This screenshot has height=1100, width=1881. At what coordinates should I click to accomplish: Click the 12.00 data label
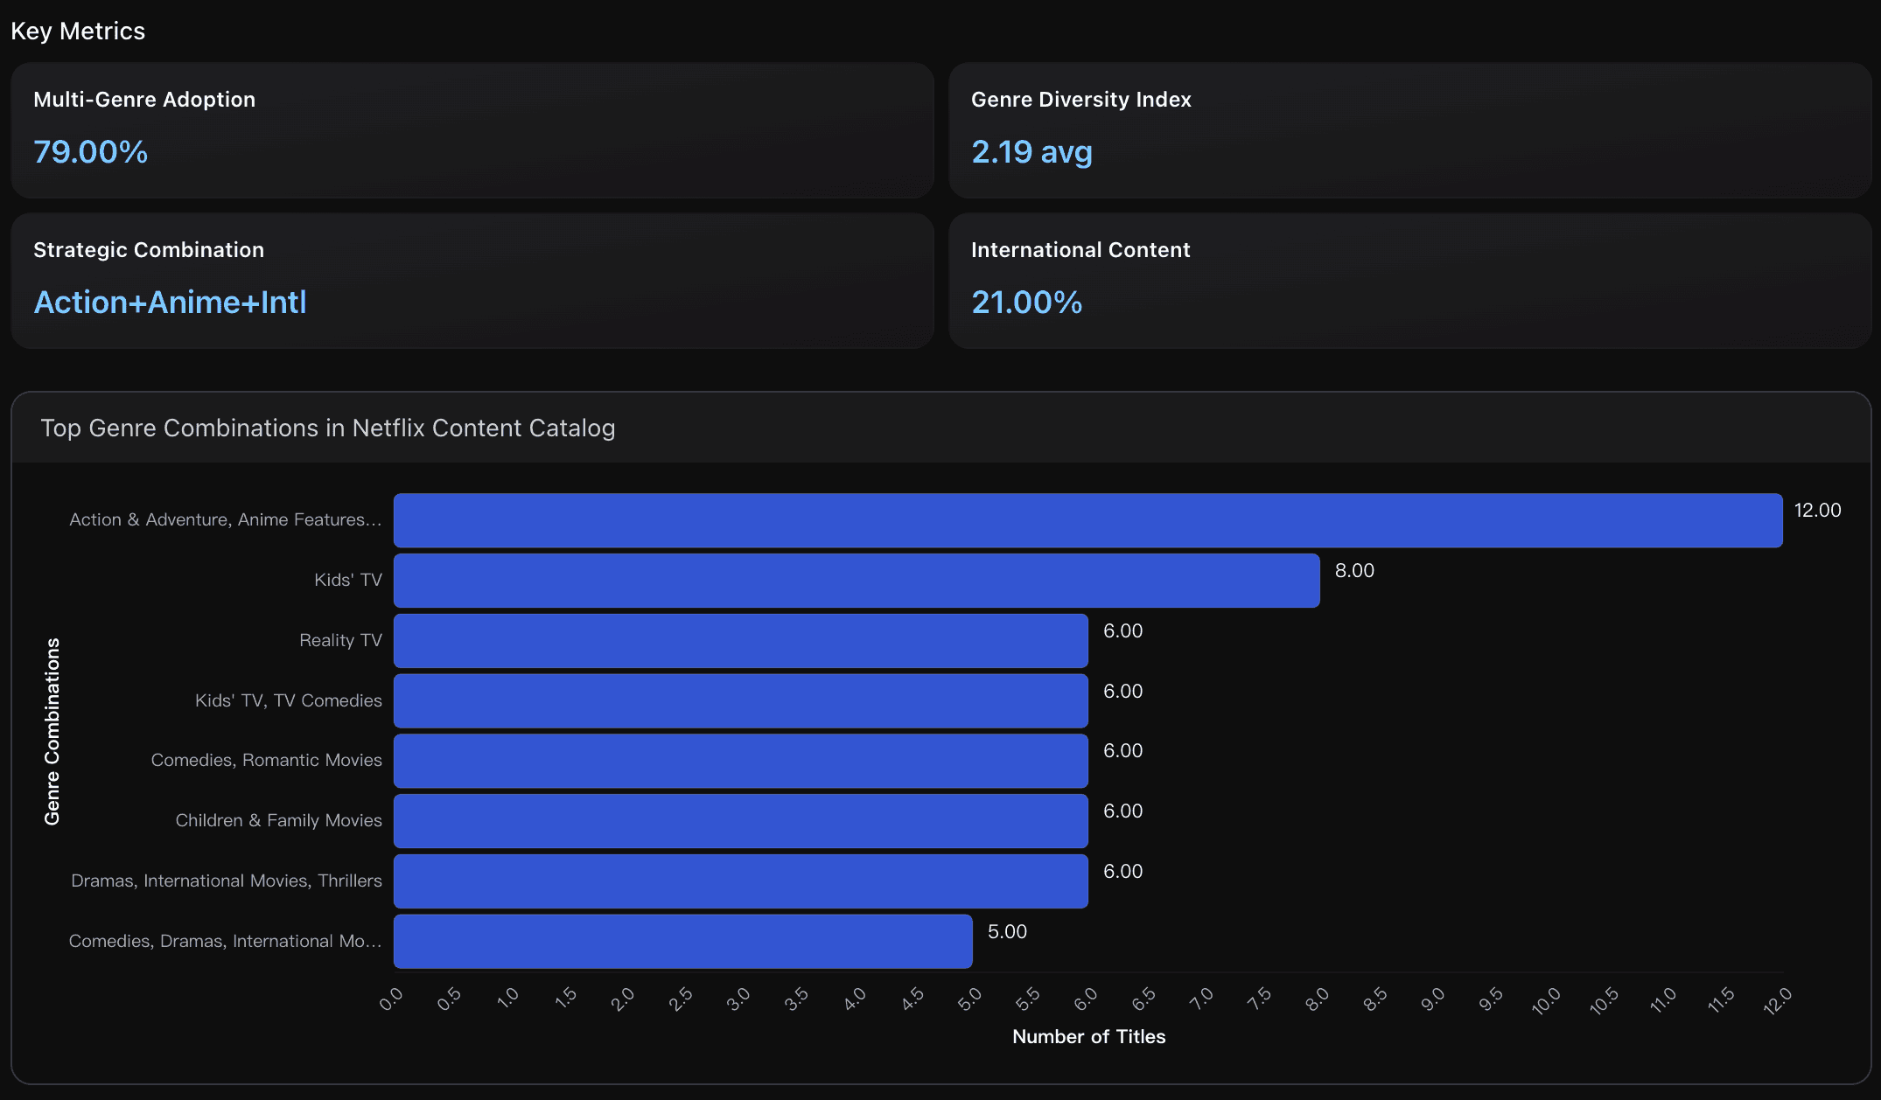click(x=1817, y=511)
